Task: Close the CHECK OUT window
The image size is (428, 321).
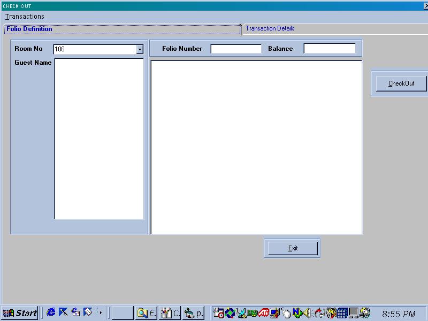Action: [x=425, y=6]
